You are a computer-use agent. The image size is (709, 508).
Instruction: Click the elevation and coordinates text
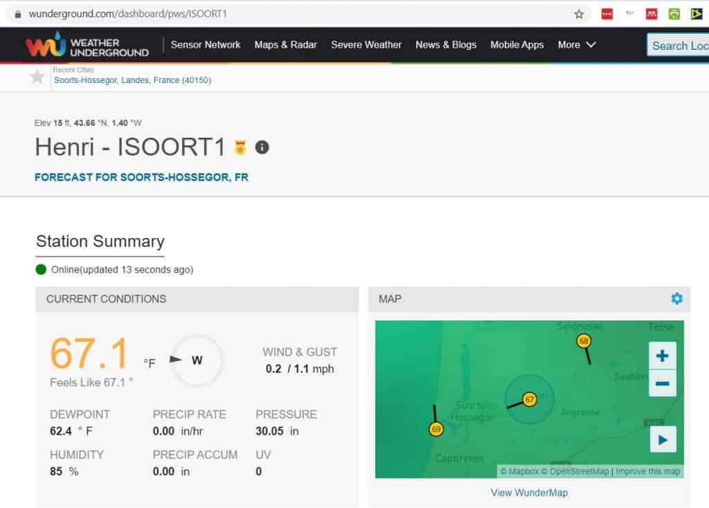pos(88,123)
